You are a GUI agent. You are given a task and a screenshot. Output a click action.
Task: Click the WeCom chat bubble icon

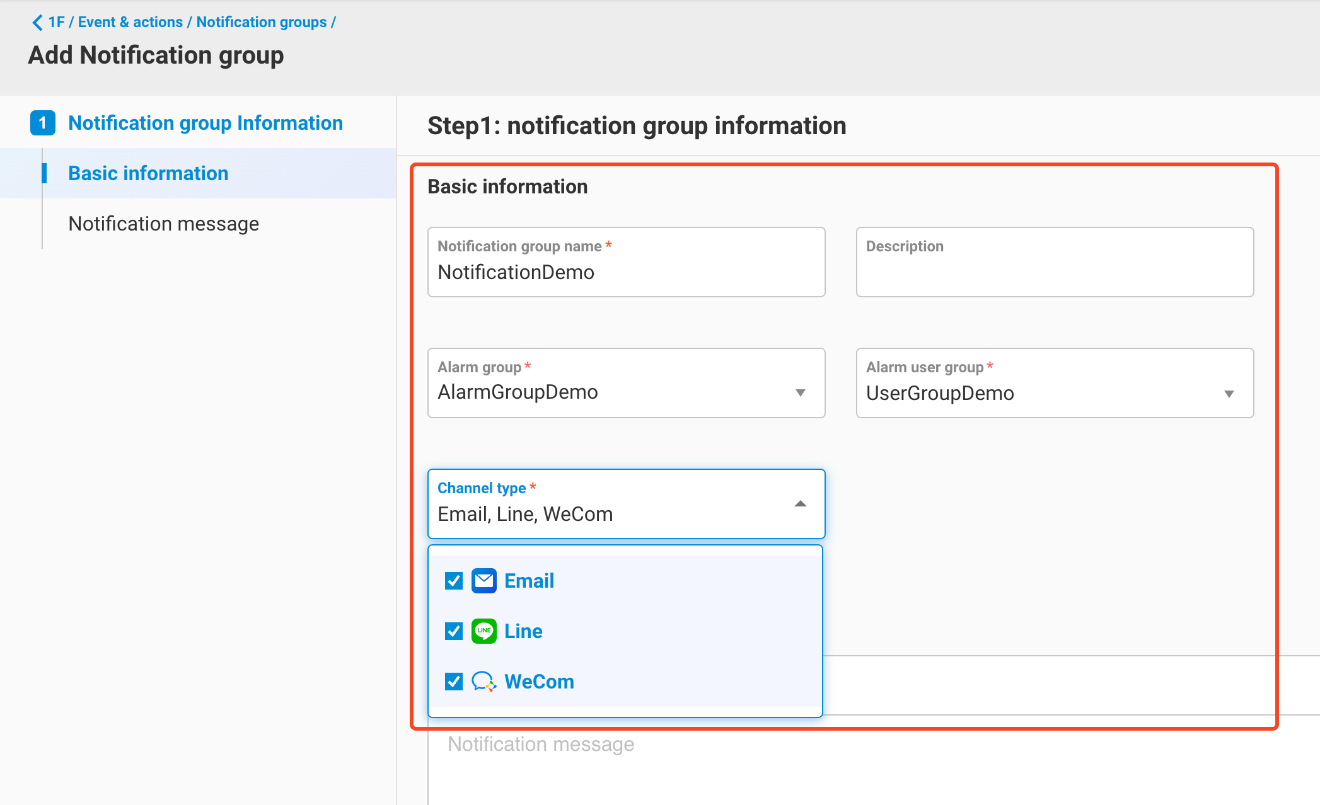484,682
